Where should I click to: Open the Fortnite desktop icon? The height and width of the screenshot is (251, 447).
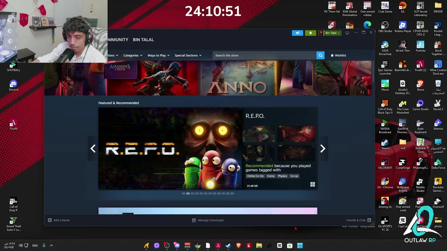420,47
